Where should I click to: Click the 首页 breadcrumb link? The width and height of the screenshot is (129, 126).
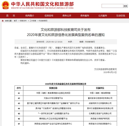click(x=15, y=21)
